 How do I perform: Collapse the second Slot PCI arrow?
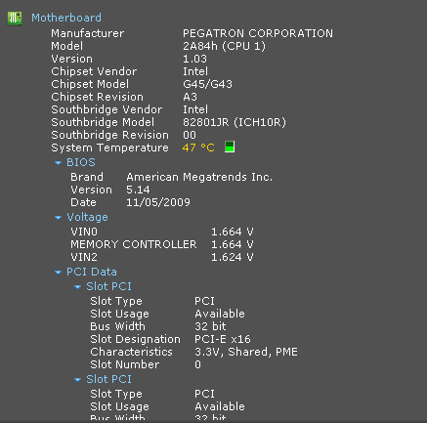[77, 379]
